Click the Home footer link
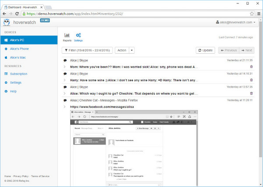The height and width of the screenshot is (187, 263). (7, 176)
